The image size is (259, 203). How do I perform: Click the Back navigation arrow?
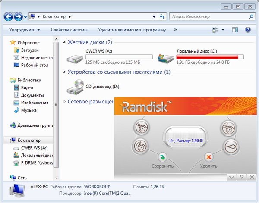coord(8,17)
